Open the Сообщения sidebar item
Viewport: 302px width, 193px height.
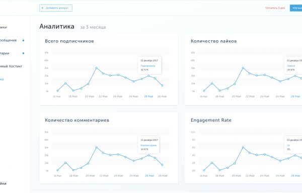click(x=8, y=40)
